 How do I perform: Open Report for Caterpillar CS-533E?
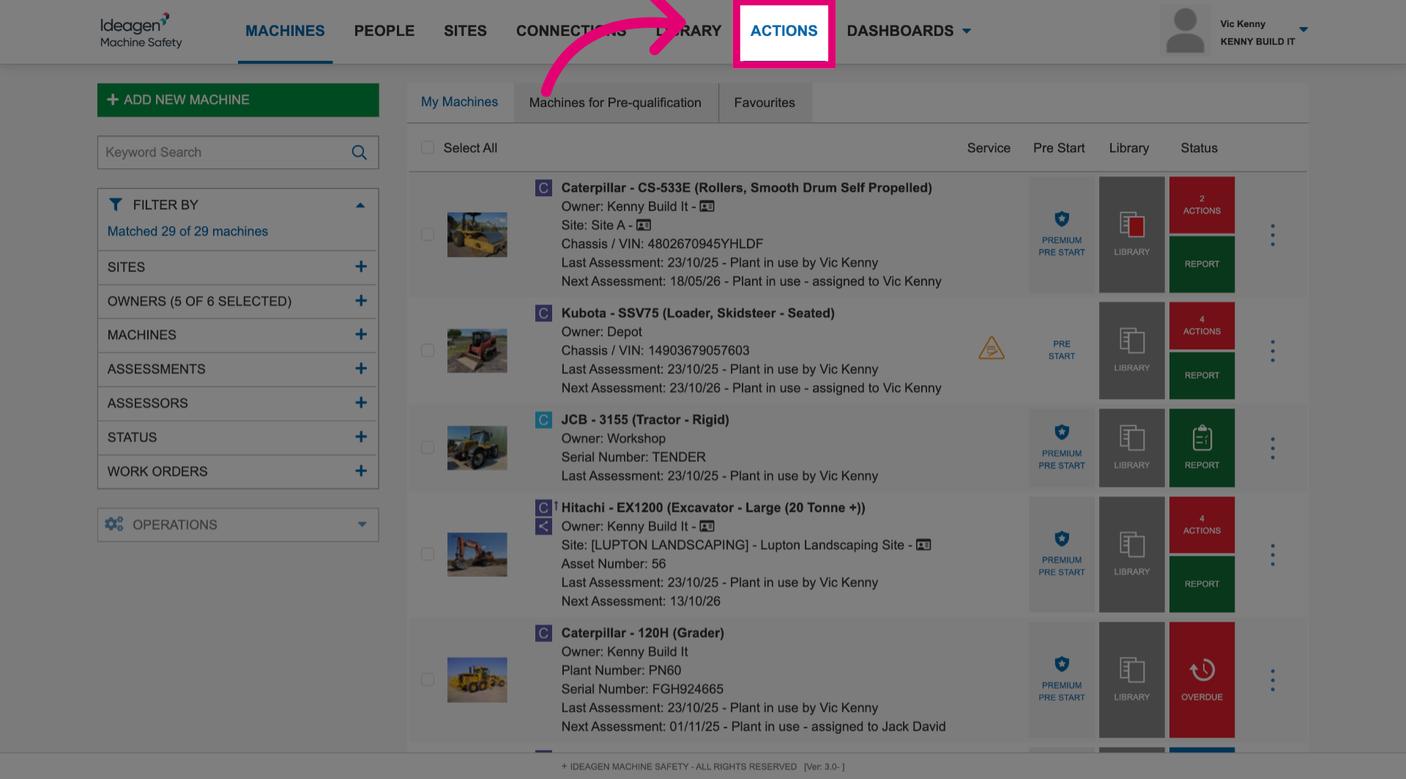pyautogui.click(x=1202, y=264)
